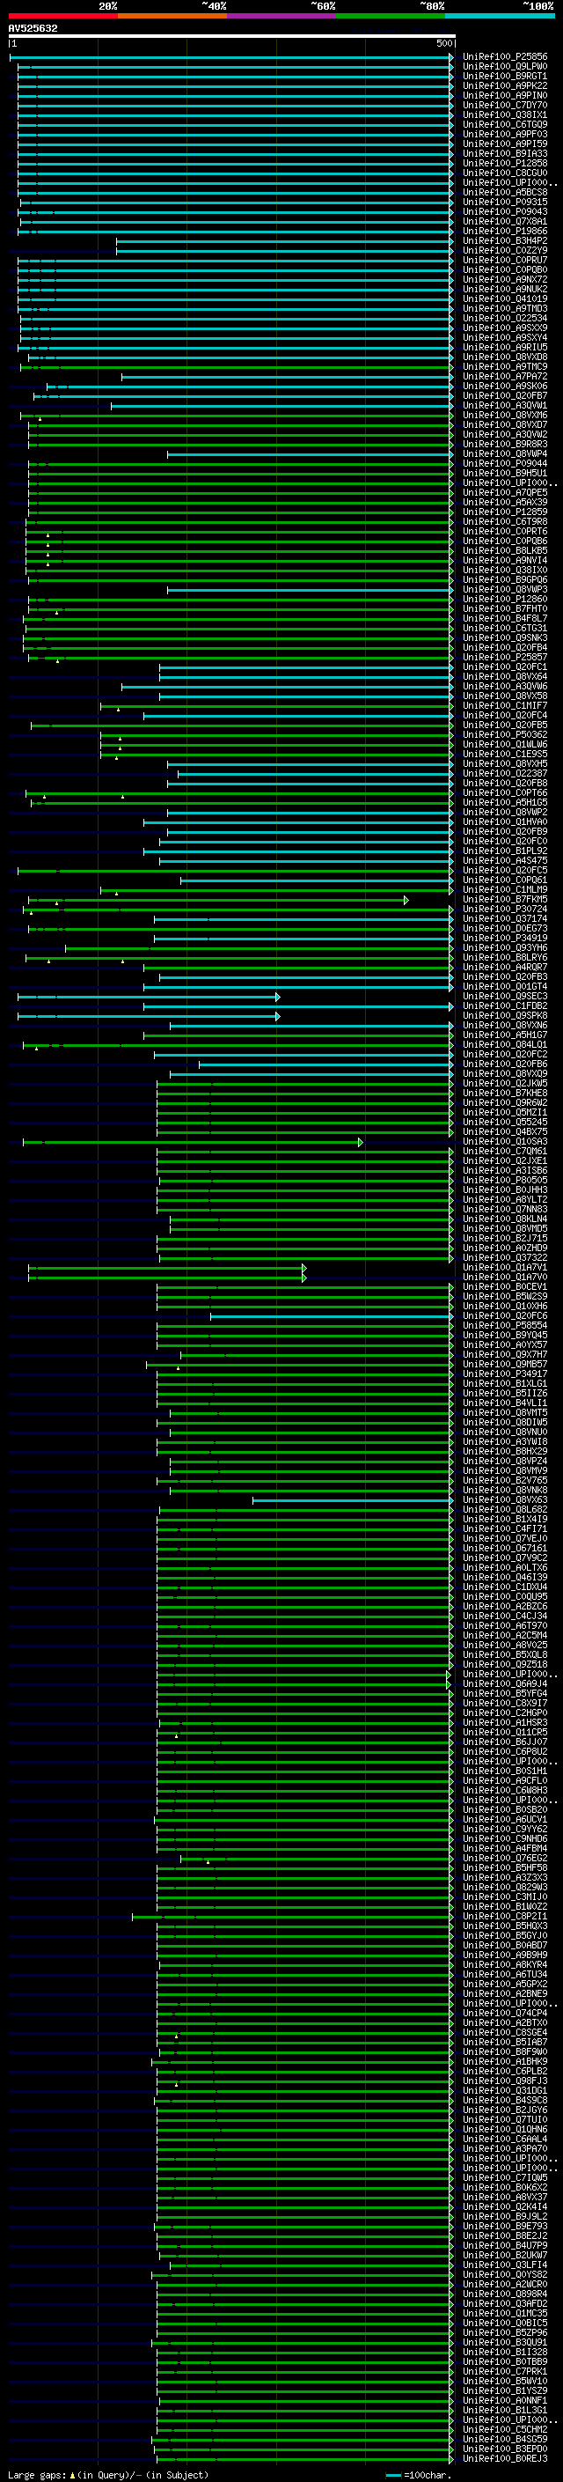Select UniRef100_Q37322 hit label

click(x=505, y=1257)
